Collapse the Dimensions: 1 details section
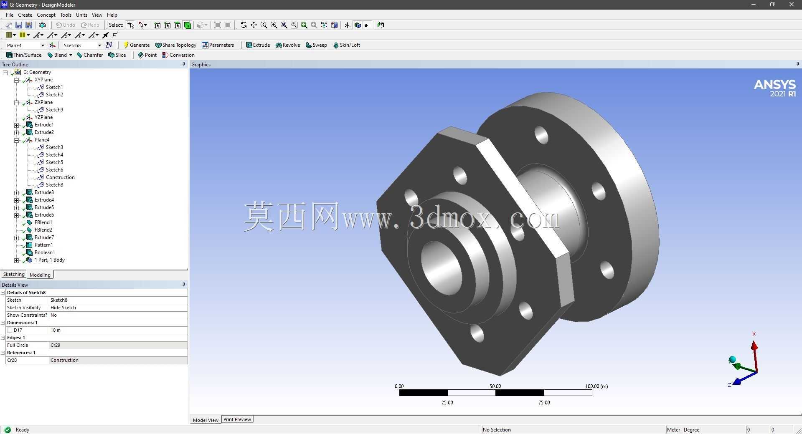 pyautogui.click(x=3, y=323)
